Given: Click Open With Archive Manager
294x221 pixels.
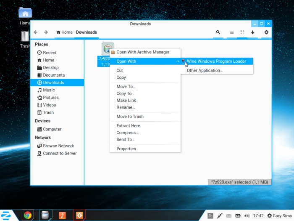Looking at the screenshot, I should coord(143,52).
